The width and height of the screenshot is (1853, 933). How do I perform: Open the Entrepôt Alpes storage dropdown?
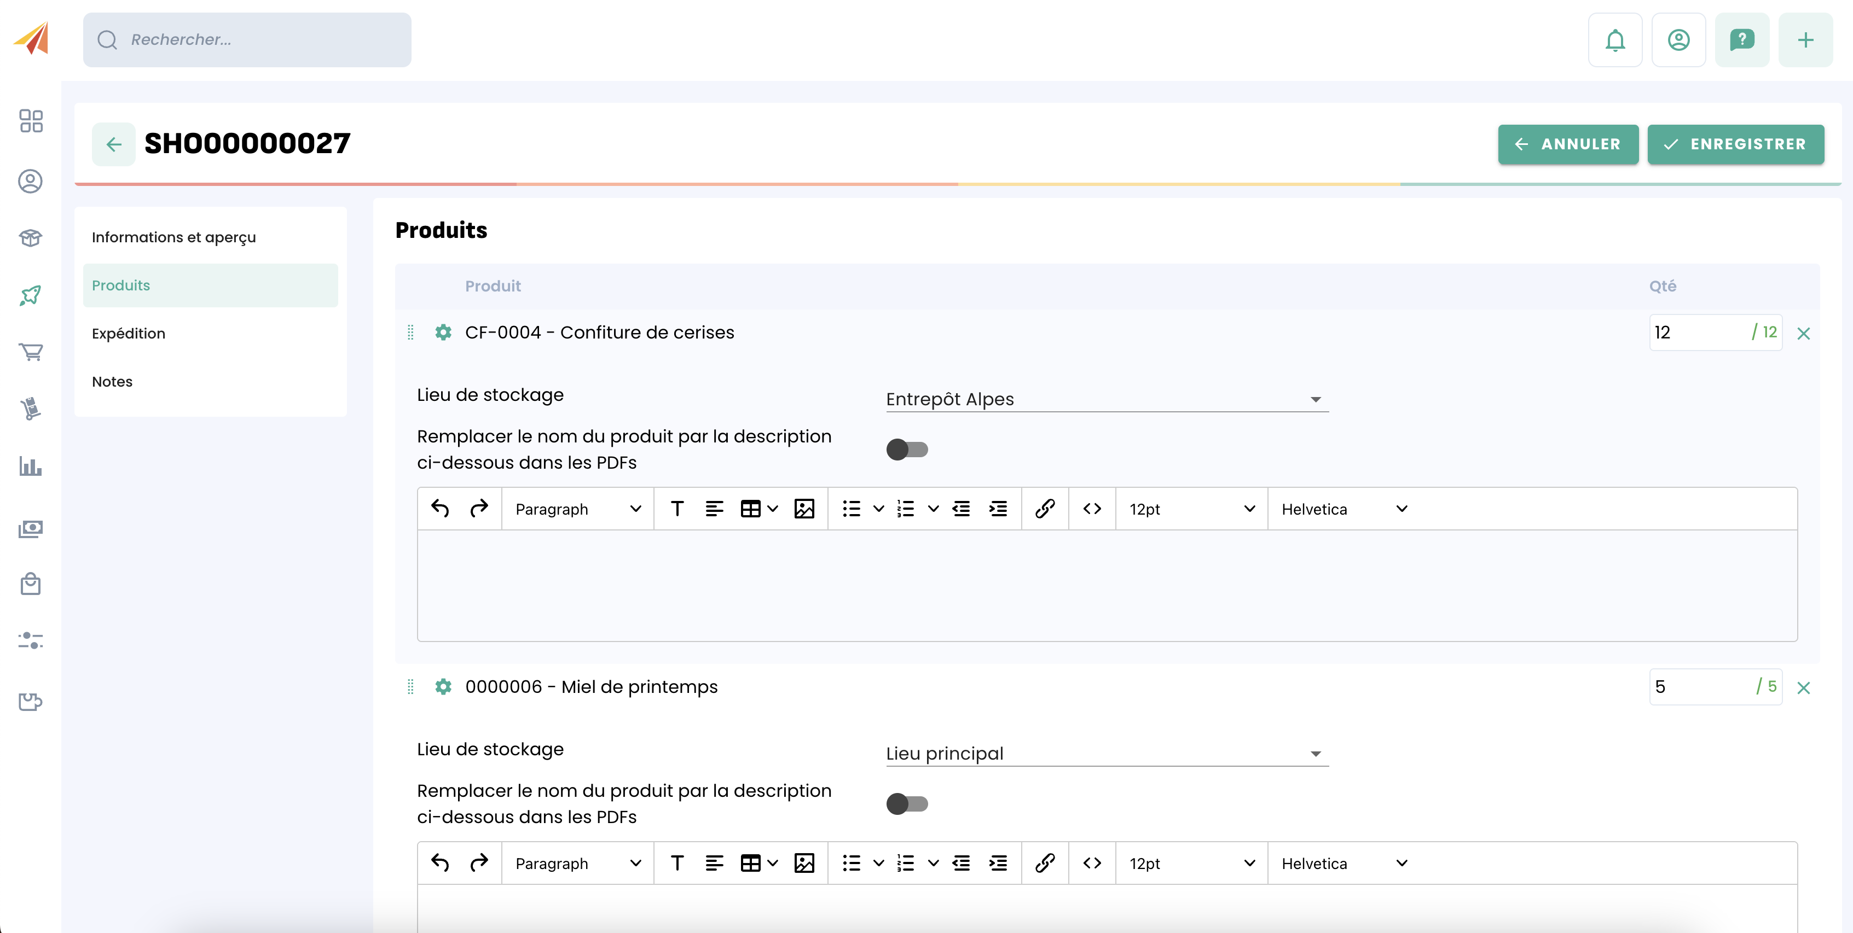pos(1107,399)
